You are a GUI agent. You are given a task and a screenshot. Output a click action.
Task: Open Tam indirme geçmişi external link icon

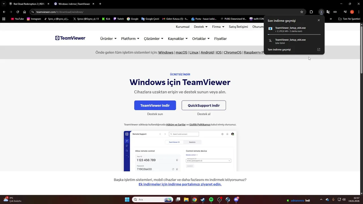[318, 50]
